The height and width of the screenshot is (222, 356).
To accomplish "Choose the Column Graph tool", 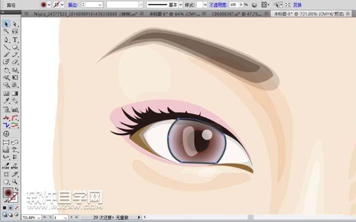I will pos(15,110).
